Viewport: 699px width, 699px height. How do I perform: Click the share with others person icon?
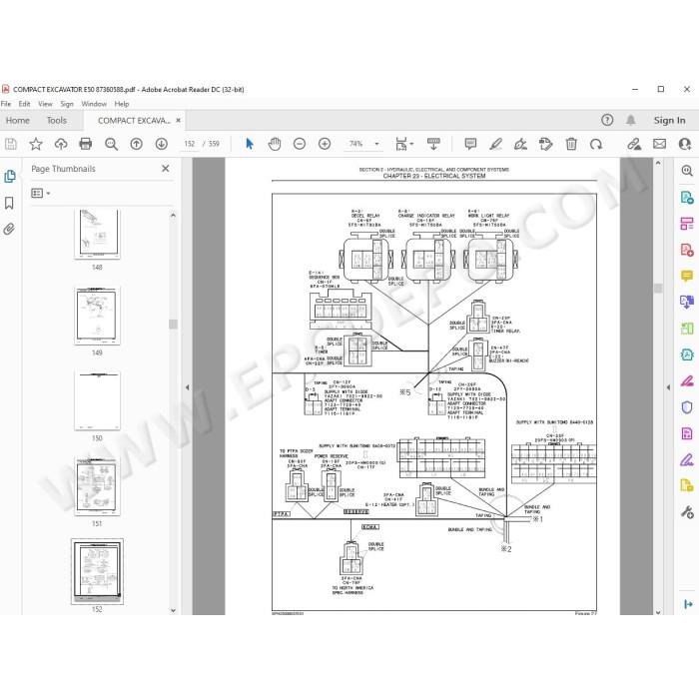685,144
